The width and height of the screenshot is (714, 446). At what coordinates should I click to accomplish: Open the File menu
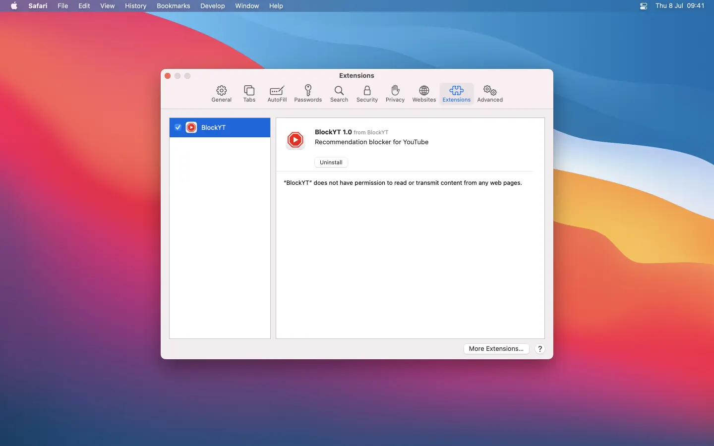tap(62, 6)
